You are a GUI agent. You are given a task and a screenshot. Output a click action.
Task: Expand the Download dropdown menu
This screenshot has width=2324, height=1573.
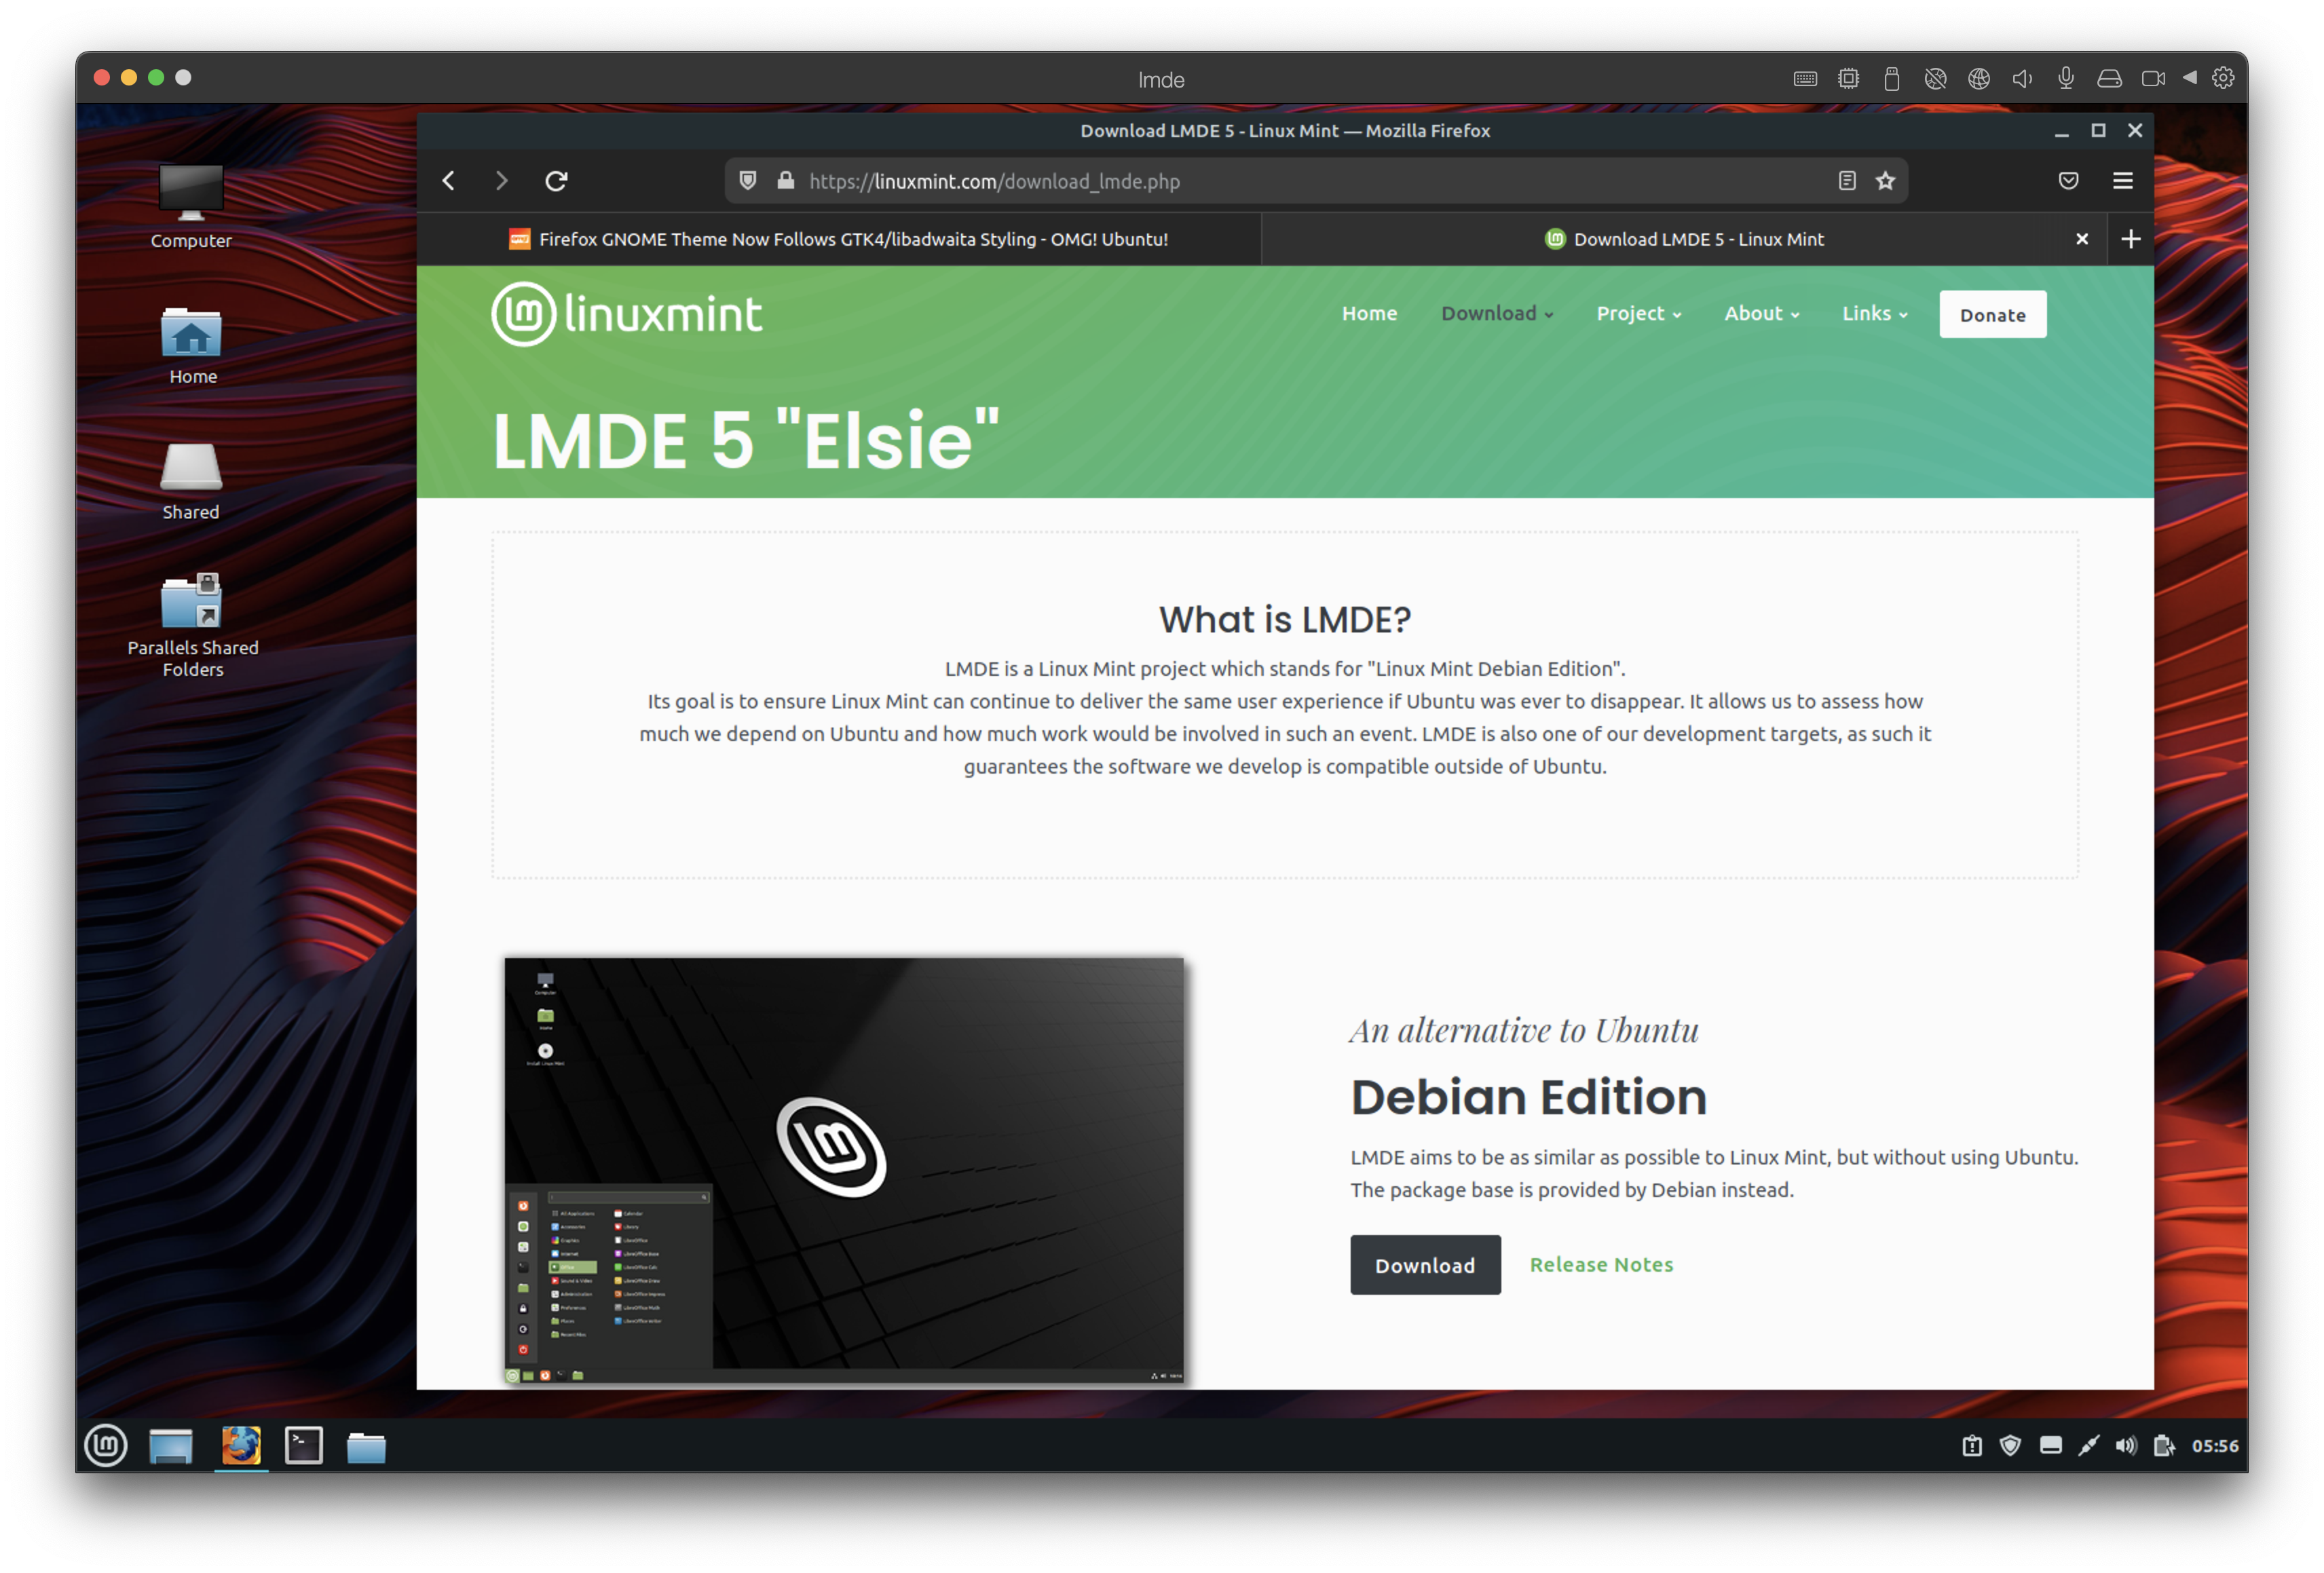pos(1497,314)
